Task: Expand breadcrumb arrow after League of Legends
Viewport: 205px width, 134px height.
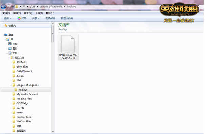Action: pyautogui.click(x=64, y=7)
